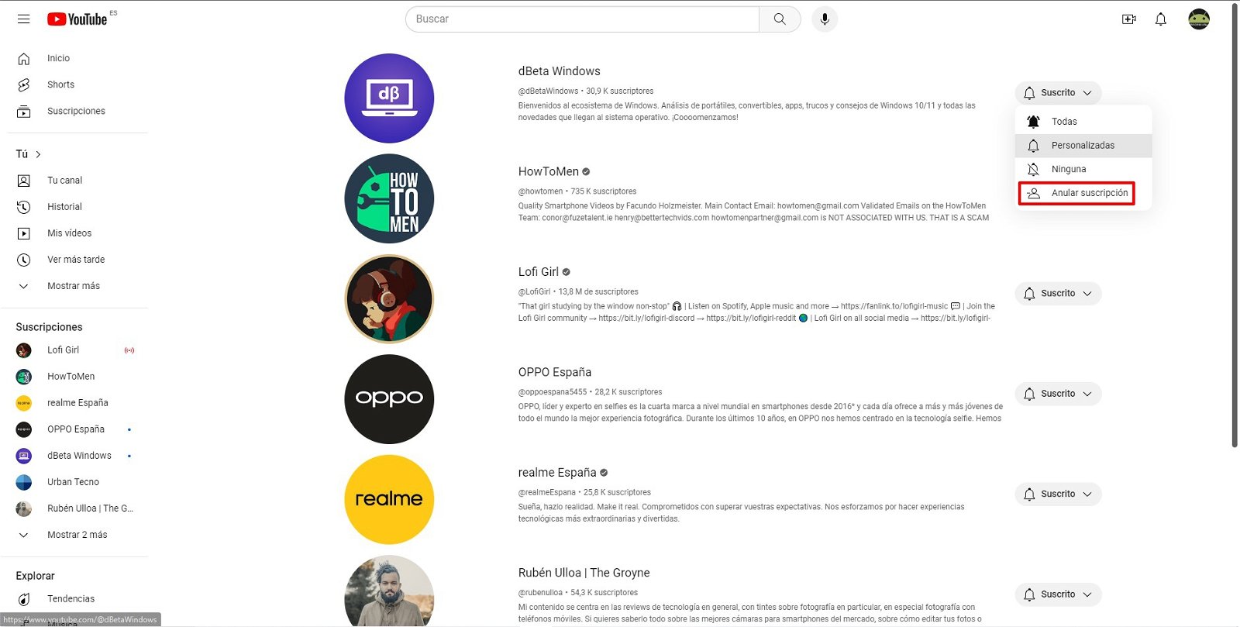Open the OPPO España Suscrito dropdown
The image size is (1240, 627).
(1058, 394)
